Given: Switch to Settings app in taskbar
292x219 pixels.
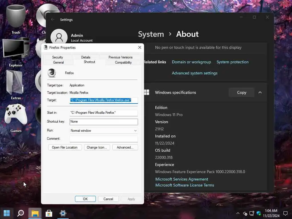Looking at the screenshot, I should coord(63,213).
